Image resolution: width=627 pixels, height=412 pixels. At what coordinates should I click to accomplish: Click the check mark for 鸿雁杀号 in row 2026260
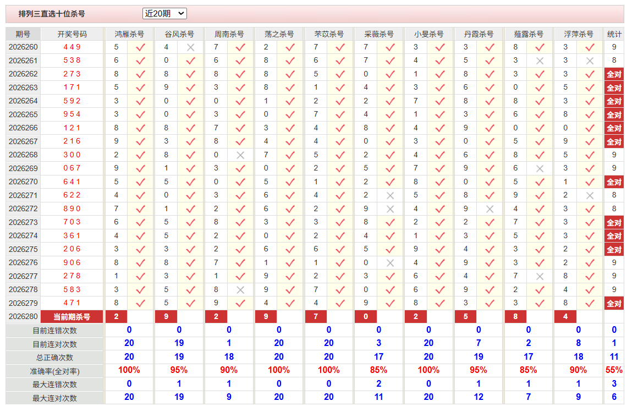(x=140, y=47)
